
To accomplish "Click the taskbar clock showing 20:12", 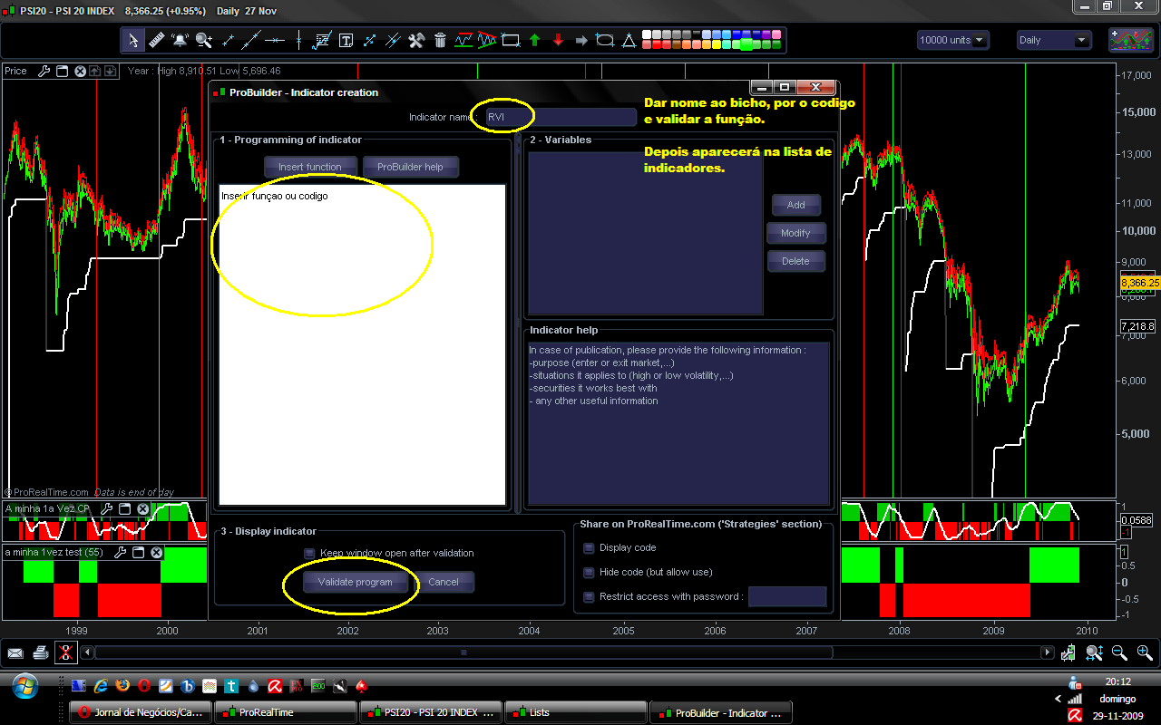I will [1118, 681].
